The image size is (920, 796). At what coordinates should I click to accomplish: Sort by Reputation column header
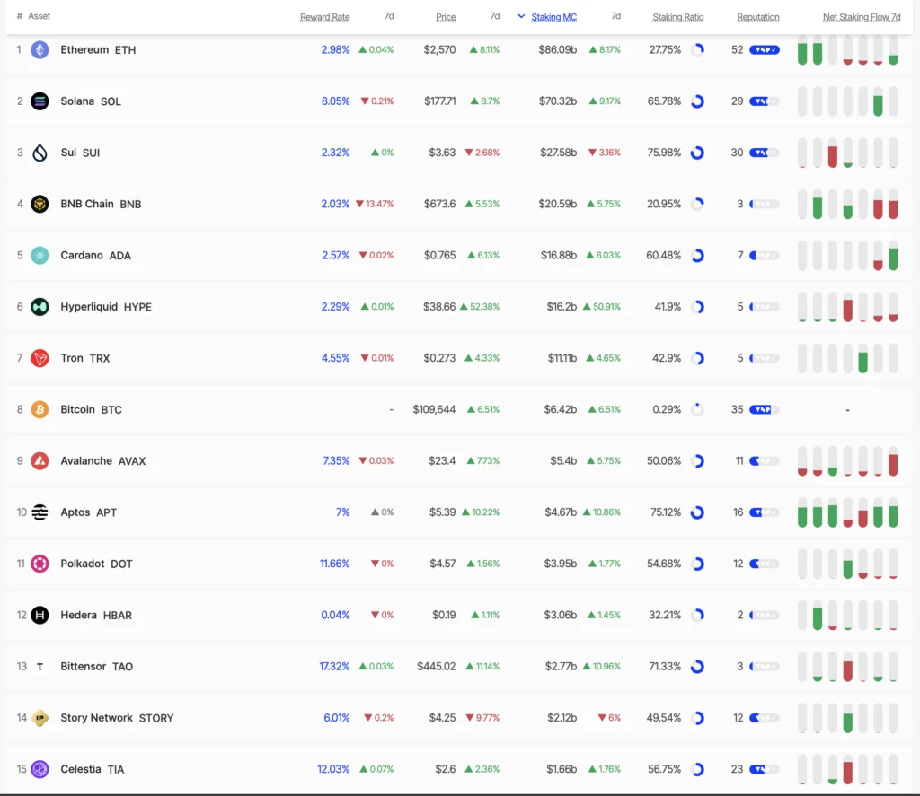pyautogui.click(x=758, y=17)
